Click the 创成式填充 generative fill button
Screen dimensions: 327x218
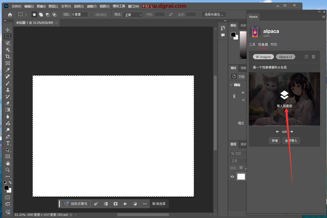point(76,204)
